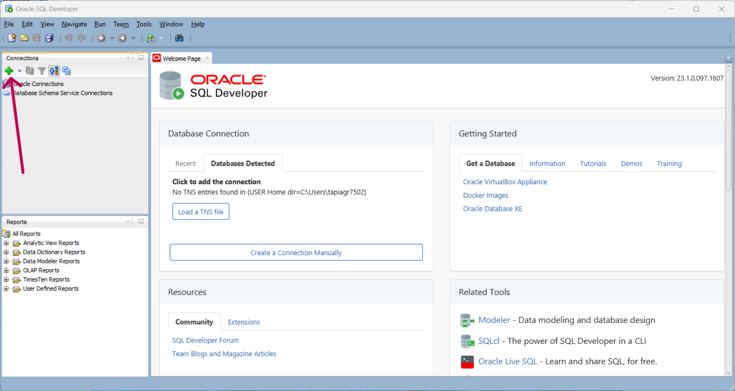Viewport: 735px width, 391px height.
Task: Open the SQL Worksheet icon
Action: coord(151,38)
